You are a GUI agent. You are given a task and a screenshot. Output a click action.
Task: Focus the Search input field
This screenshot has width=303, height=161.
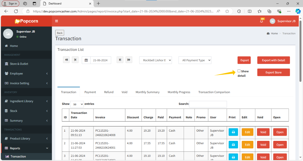pyautogui.click(x=208, y=104)
